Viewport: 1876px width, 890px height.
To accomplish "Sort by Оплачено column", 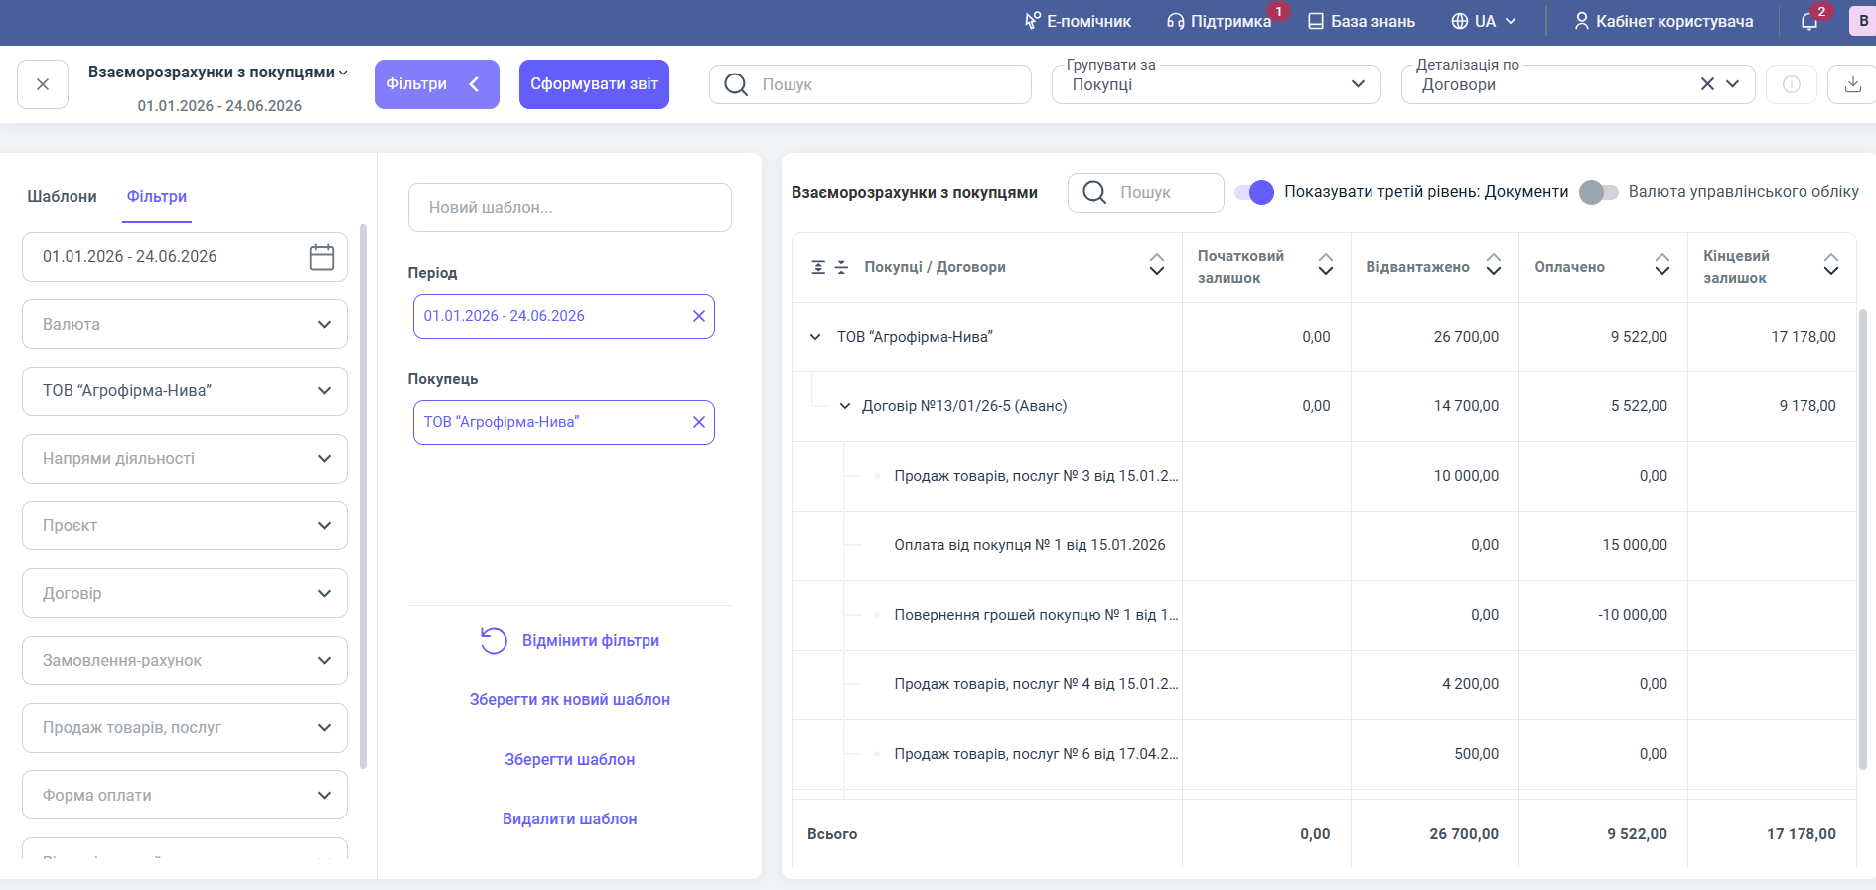I will (1662, 264).
